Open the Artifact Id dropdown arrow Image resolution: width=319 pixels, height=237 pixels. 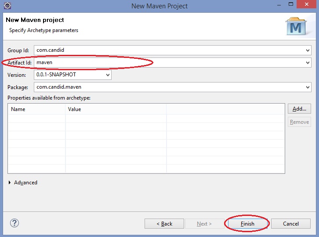308,63
